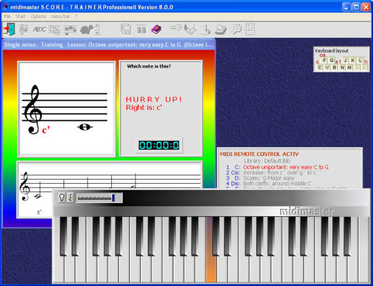Screen dimensions: 373x286
Task: Click the V key in Keyboard layout
Action: (327, 68)
